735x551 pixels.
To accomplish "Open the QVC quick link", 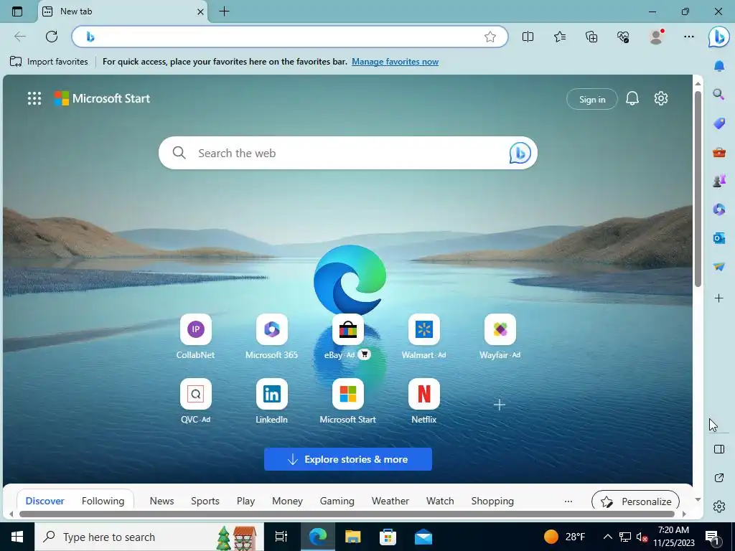I will tap(195, 402).
